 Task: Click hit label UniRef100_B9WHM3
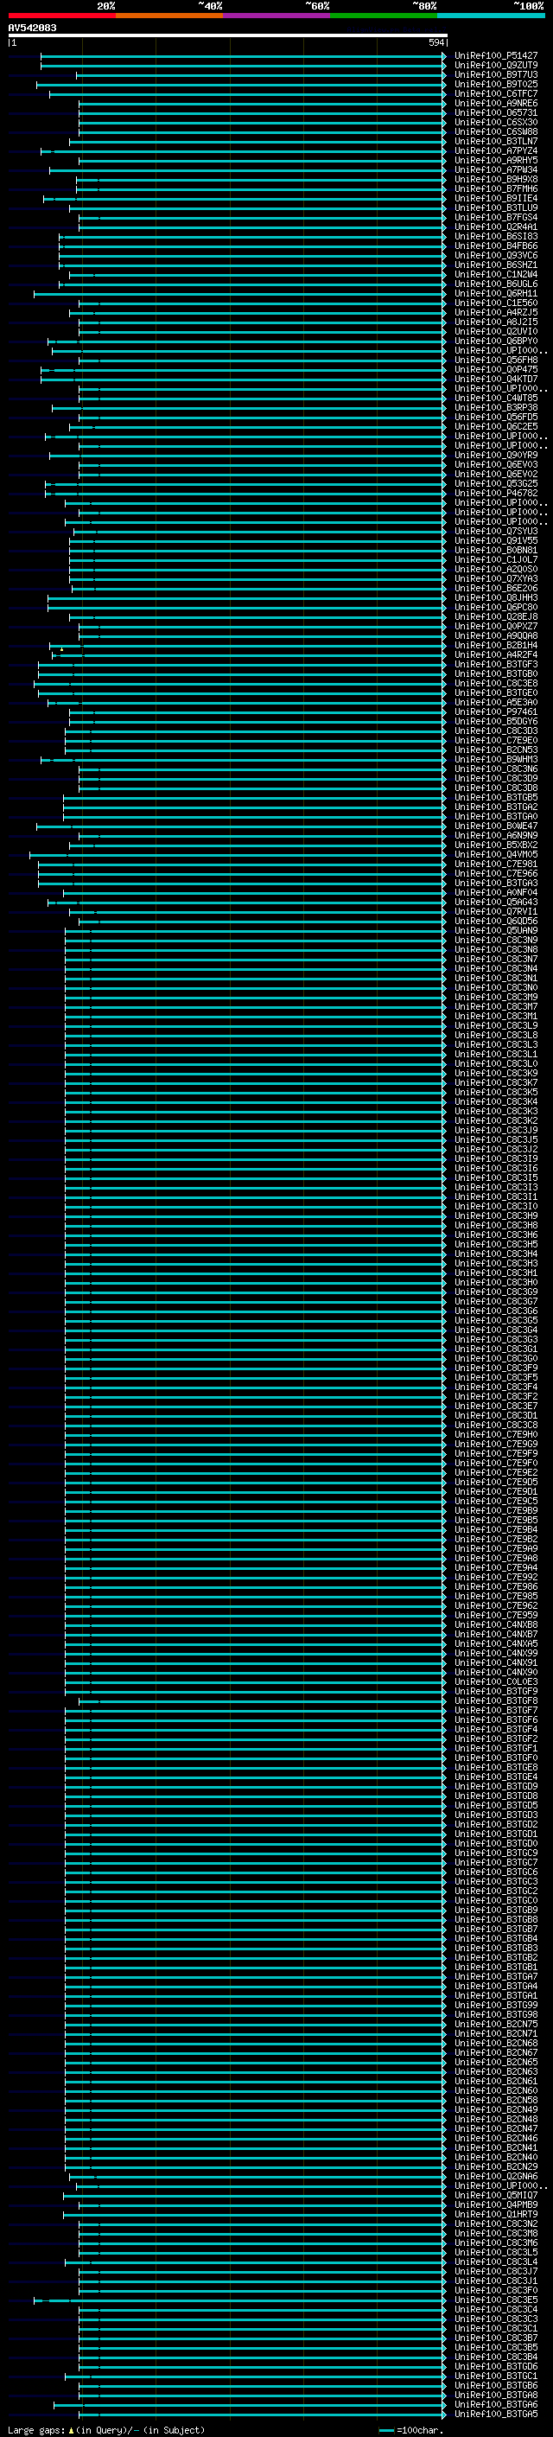(496, 760)
